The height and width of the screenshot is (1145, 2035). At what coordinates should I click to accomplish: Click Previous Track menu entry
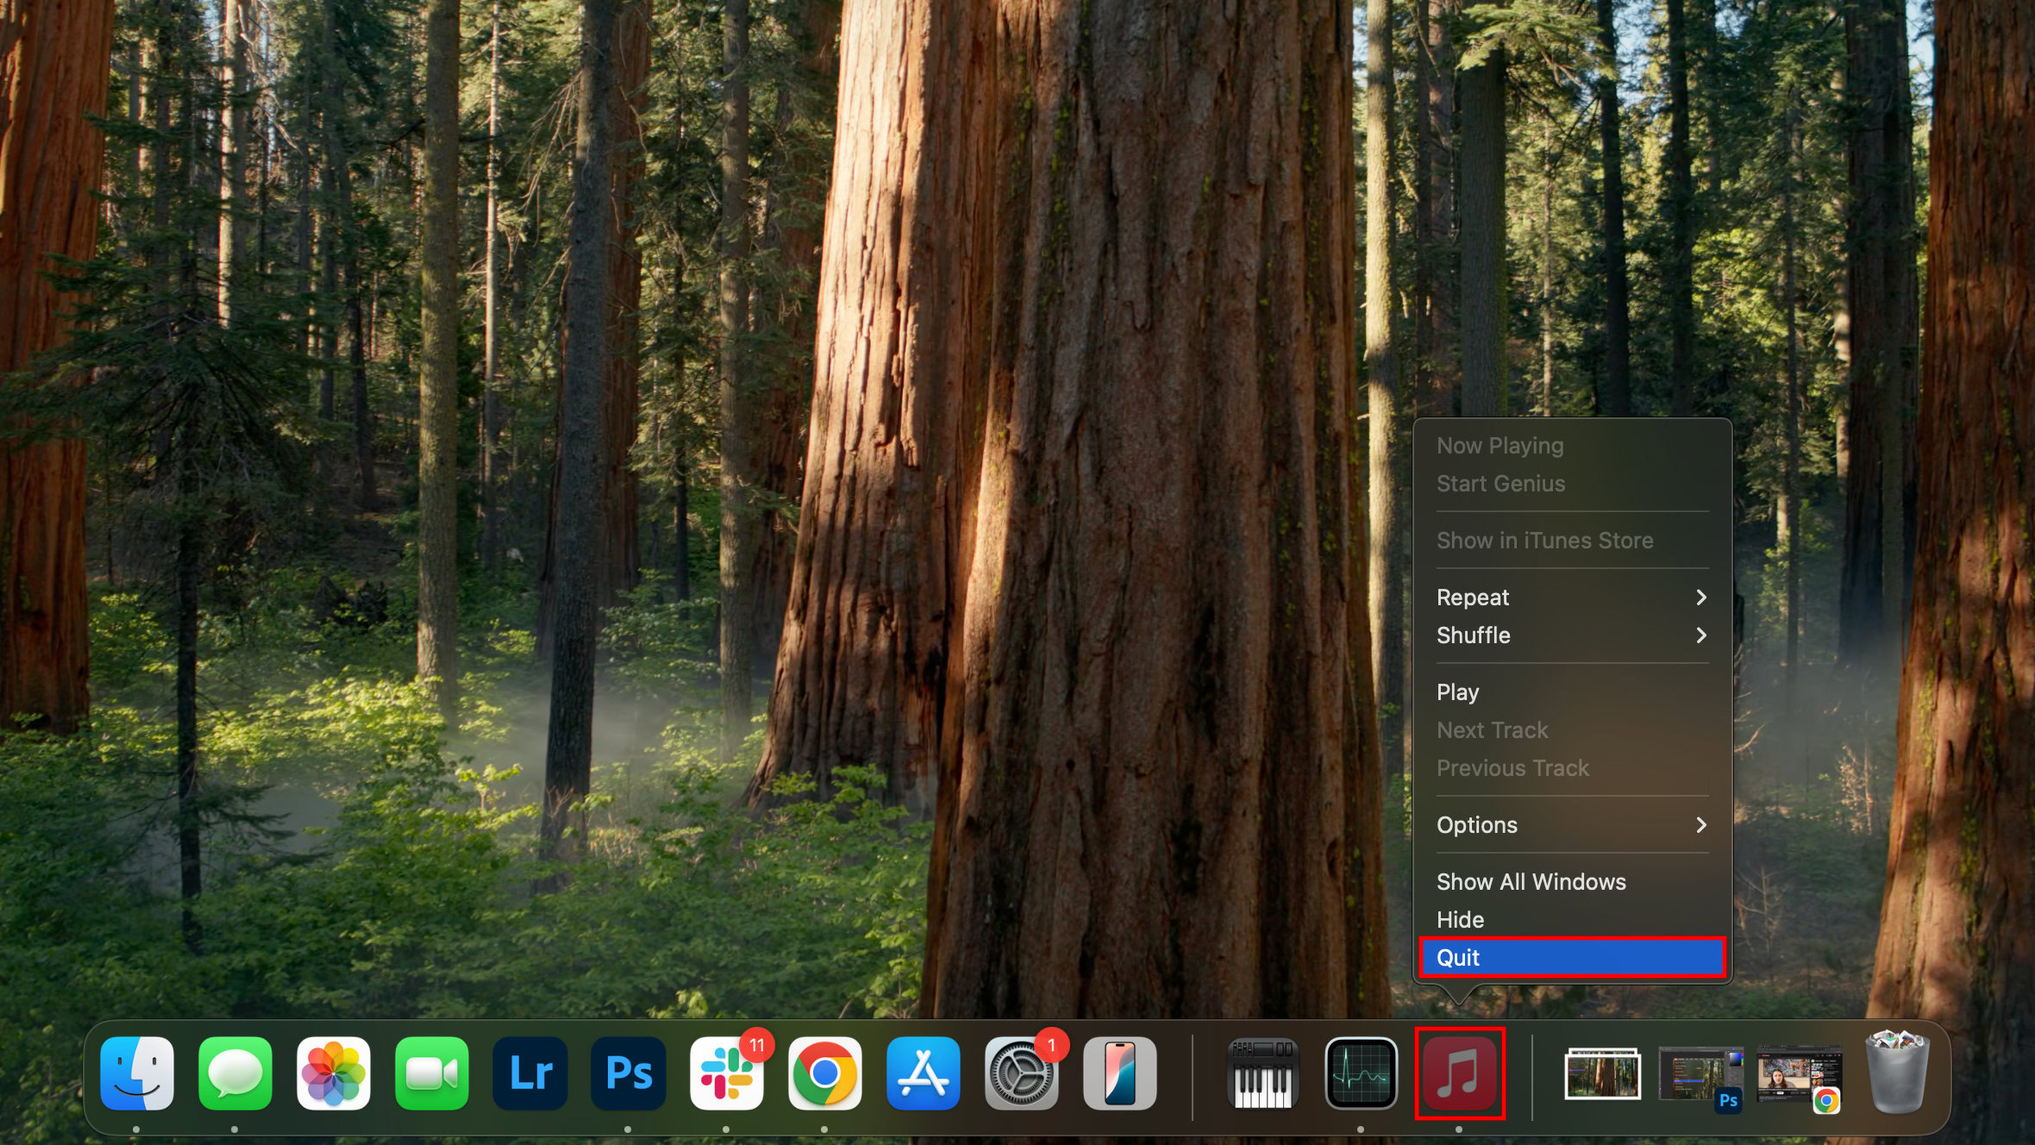point(1572,768)
